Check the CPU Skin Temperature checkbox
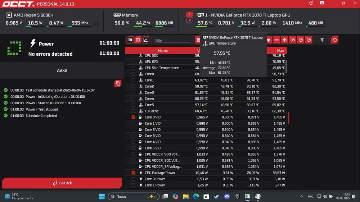The height and width of the screenshot is (202, 360). coord(134,68)
